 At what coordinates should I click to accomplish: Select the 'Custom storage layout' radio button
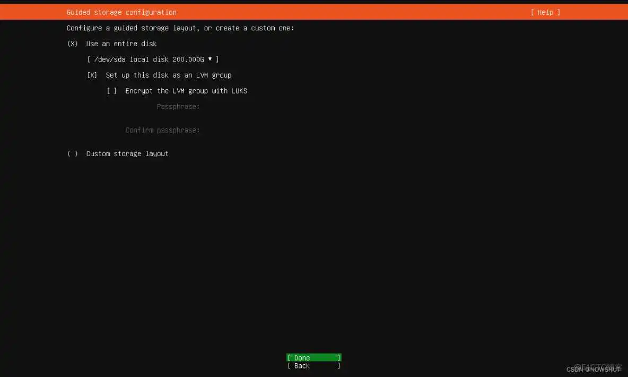coord(73,153)
